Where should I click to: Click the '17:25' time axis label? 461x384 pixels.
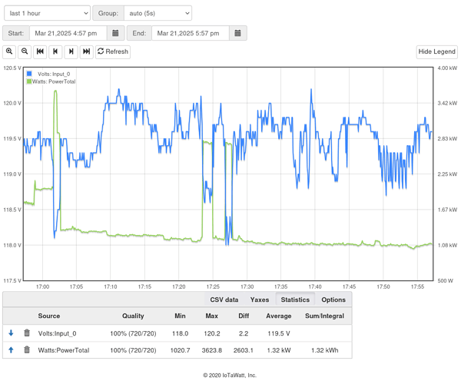(x=213, y=286)
